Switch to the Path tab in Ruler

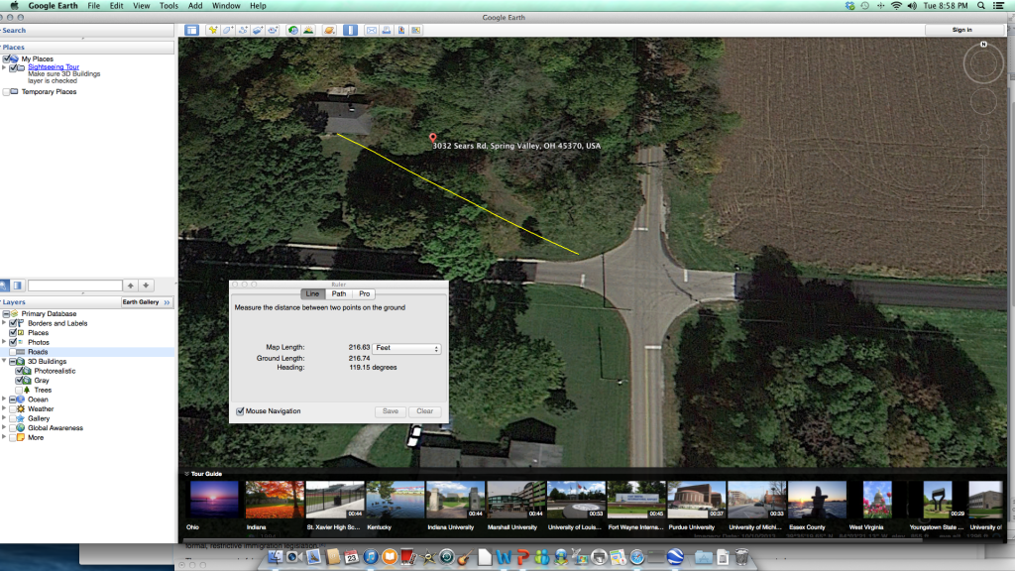339,293
